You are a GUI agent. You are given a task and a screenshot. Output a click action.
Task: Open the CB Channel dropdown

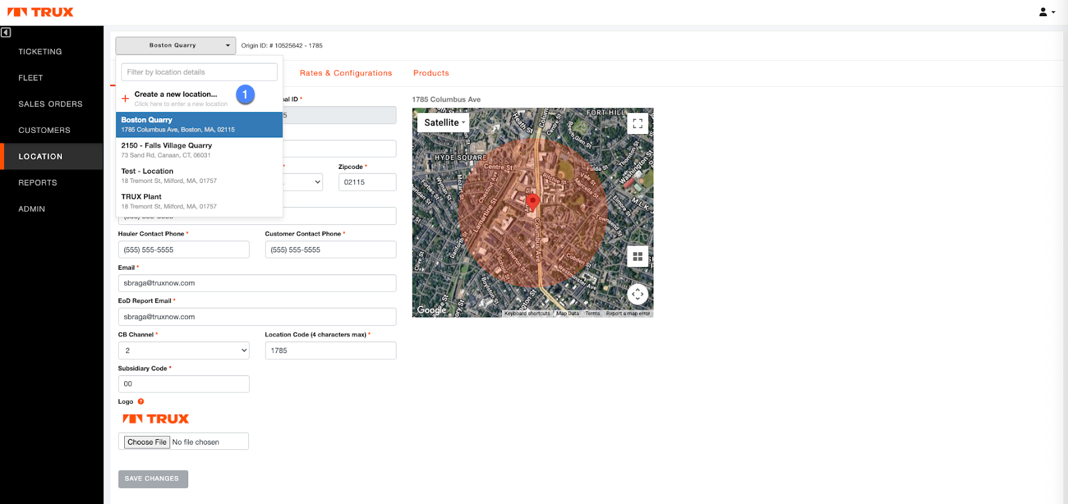tap(184, 350)
